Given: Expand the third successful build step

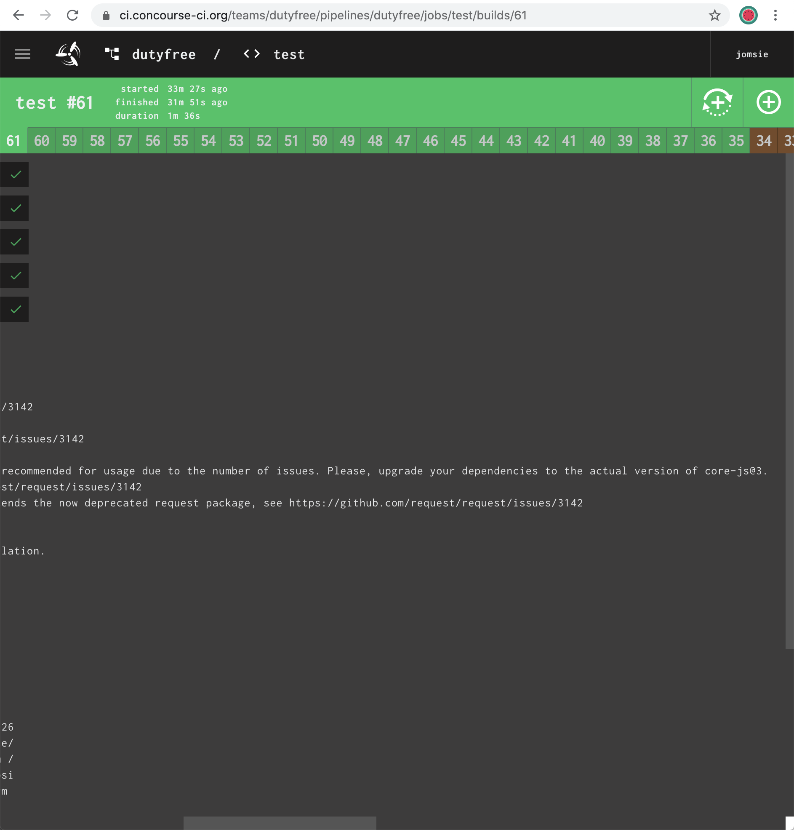Looking at the screenshot, I should (x=14, y=242).
